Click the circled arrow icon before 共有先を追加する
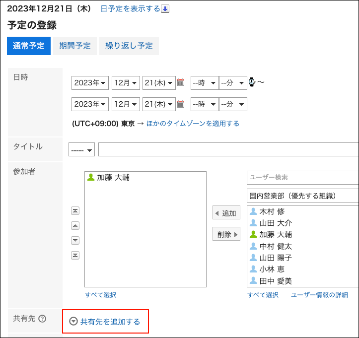The height and width of the screenshot is (338, 359). pos(73,321)
